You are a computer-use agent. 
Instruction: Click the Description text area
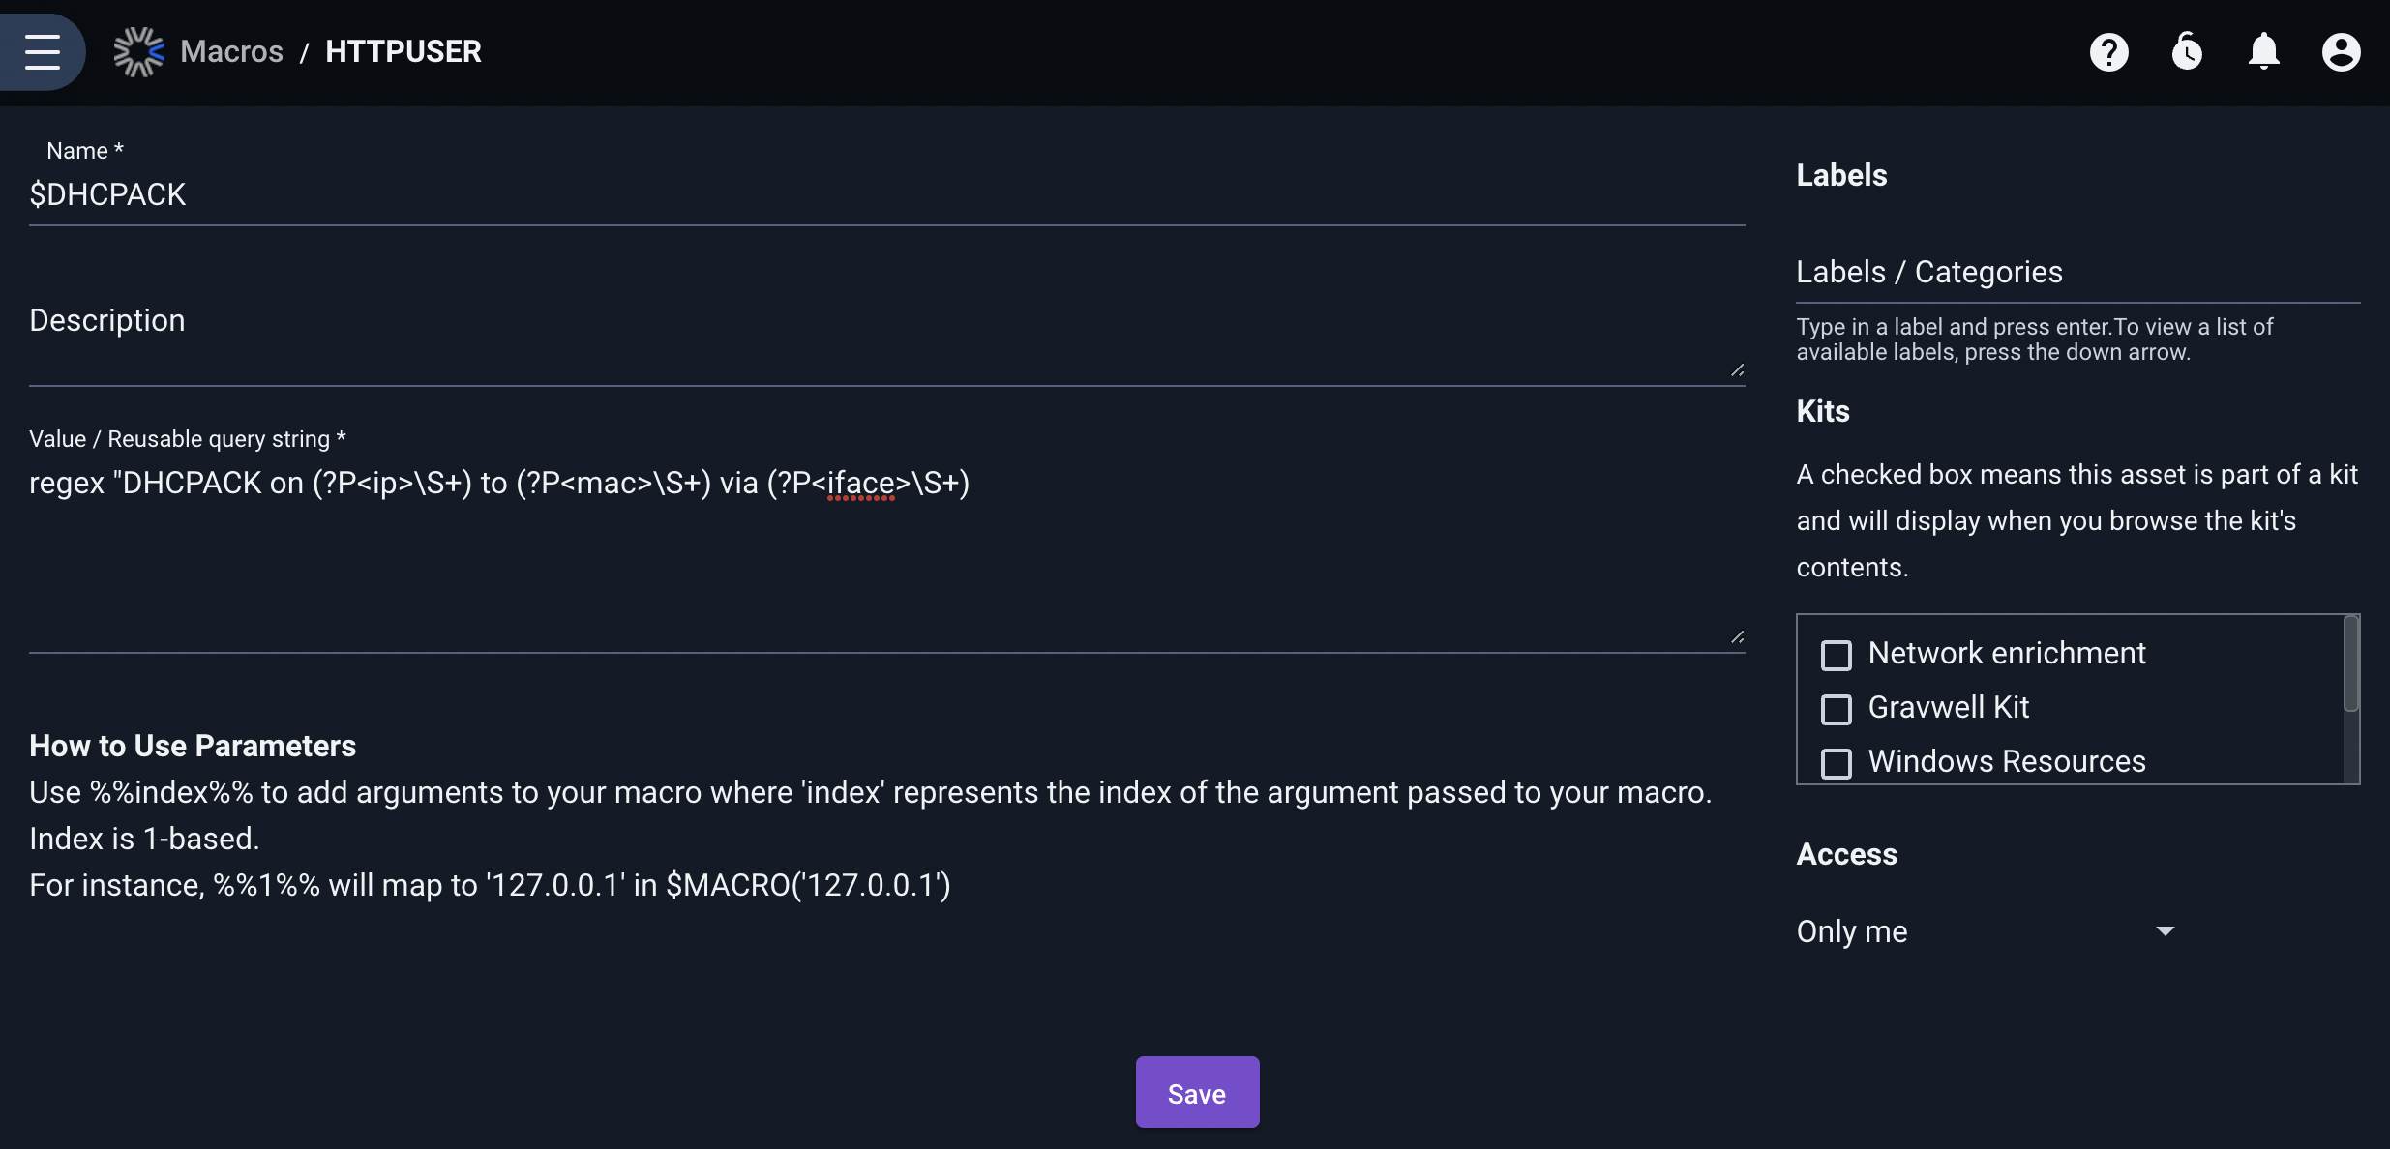[x=887, y=339]
